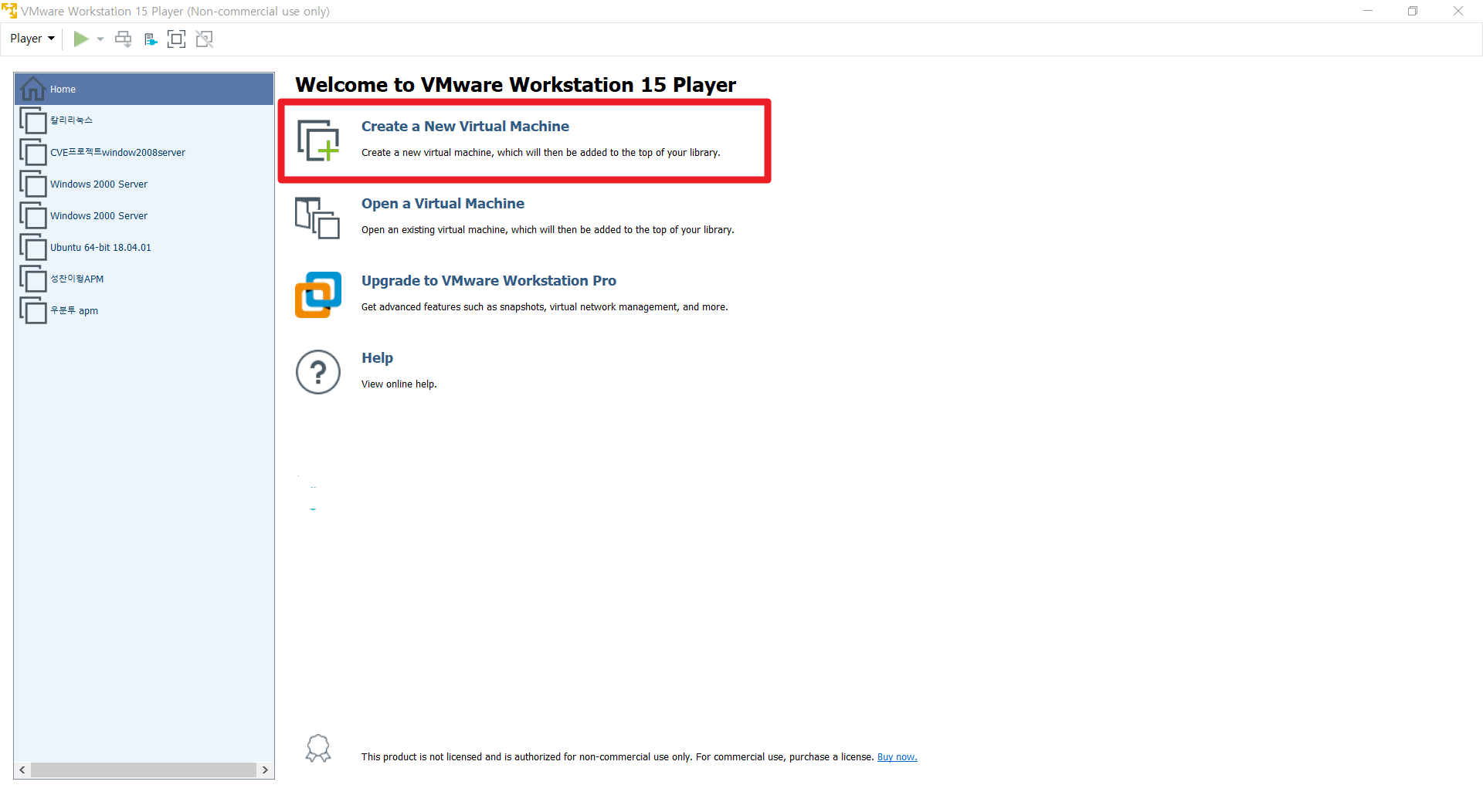
Task: Click the sidebar scroll left arrow
Action: 22,770
